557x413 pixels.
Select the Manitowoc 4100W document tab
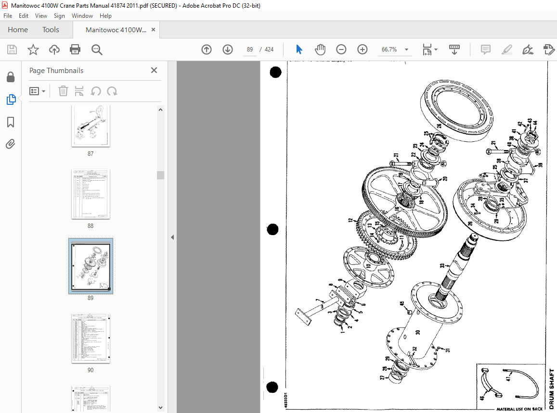(x=116, y=30)
